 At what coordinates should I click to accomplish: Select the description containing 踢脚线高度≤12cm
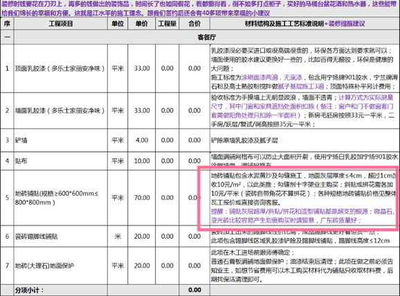tap(305, 237)
